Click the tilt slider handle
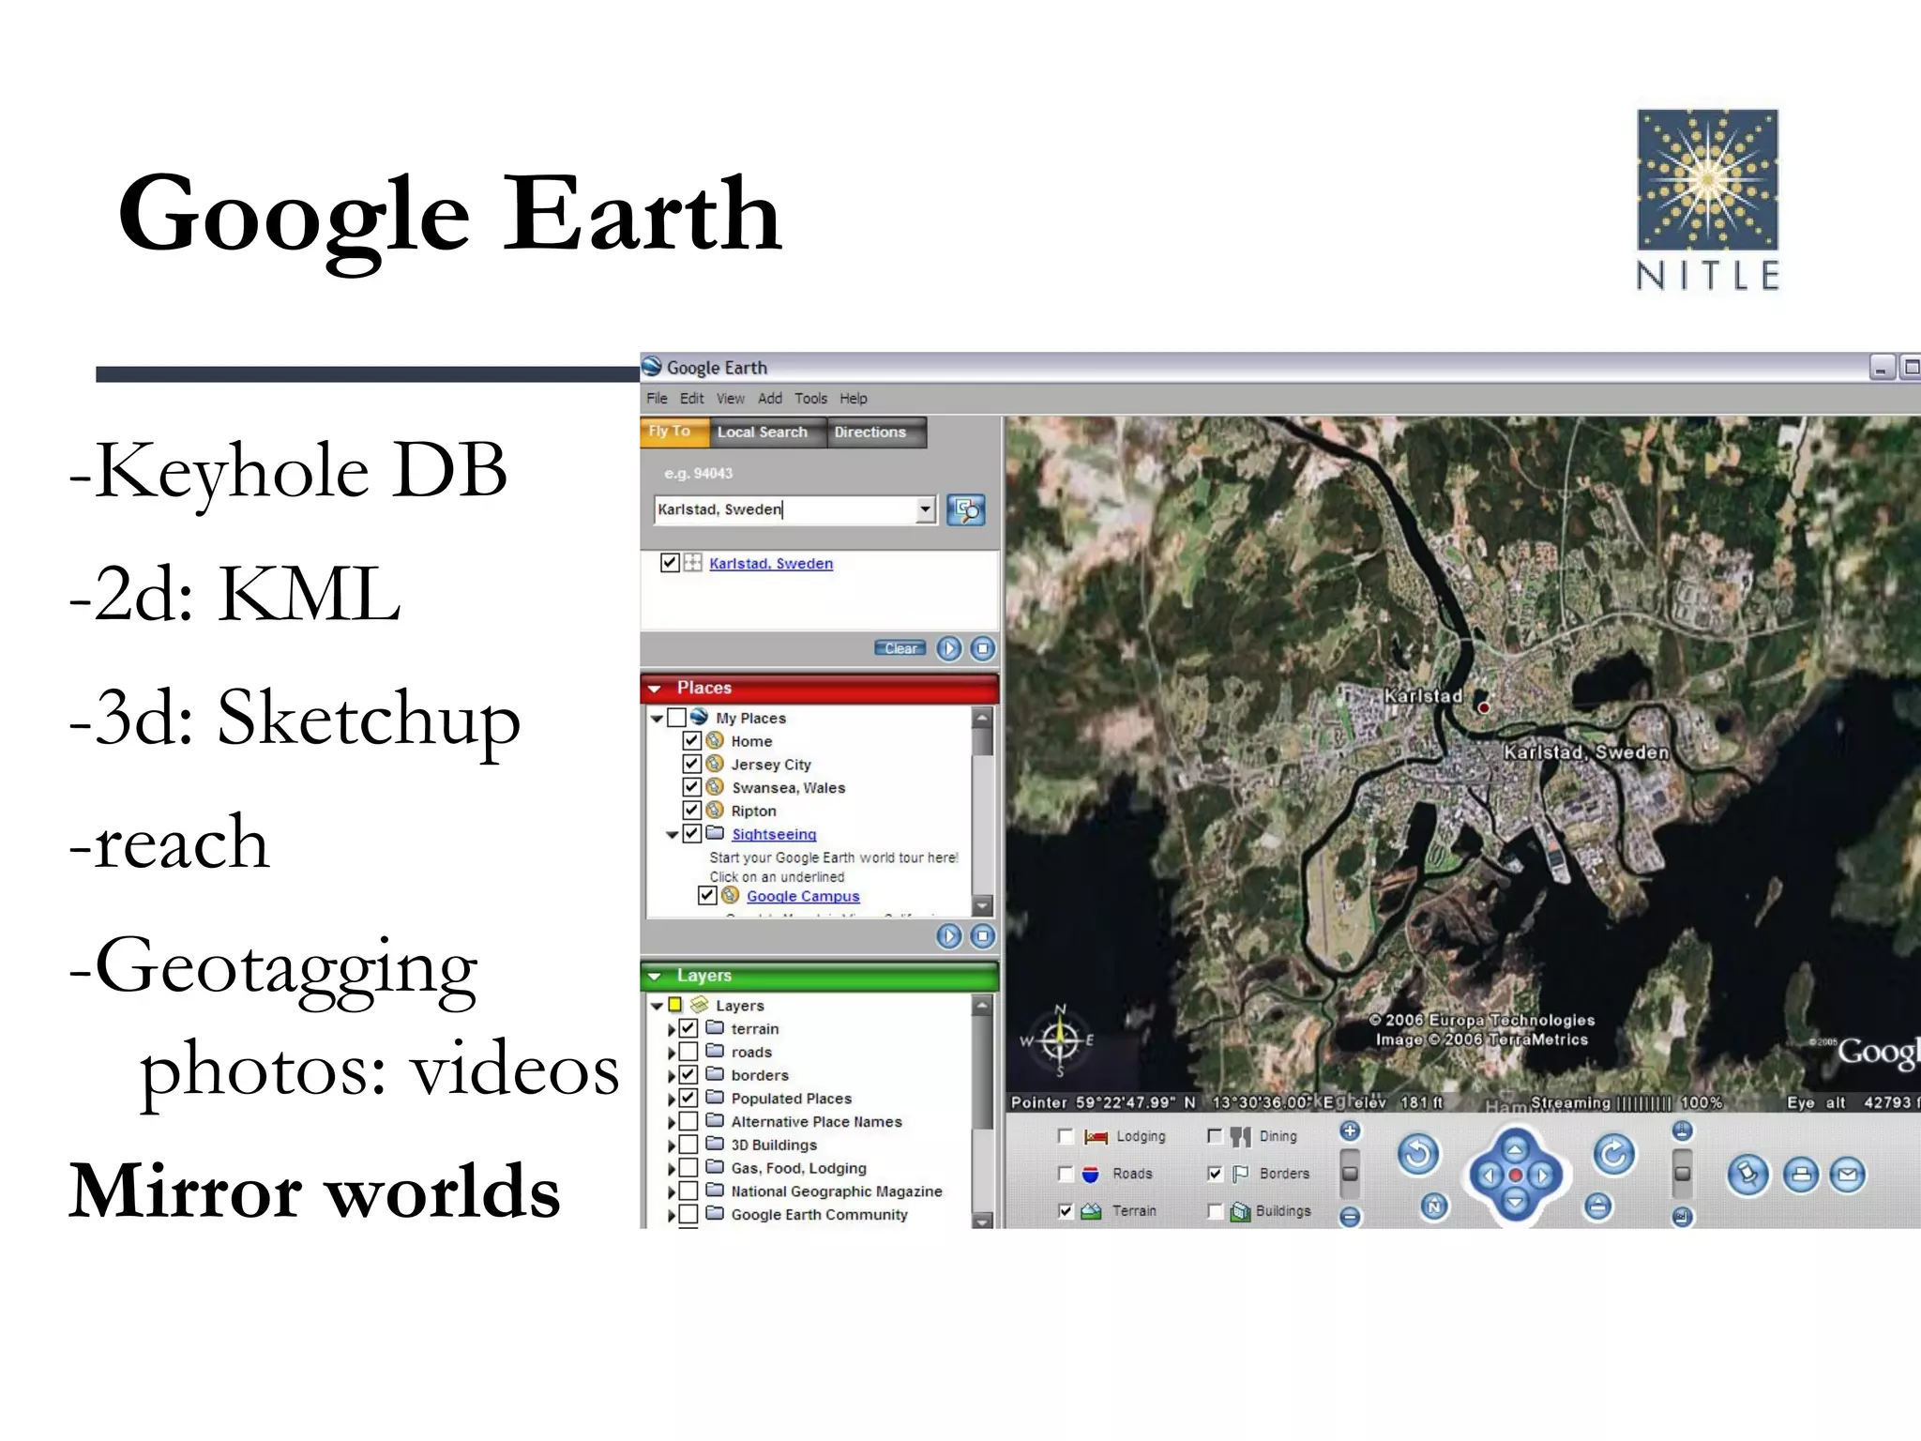Viewport: 1921px width, 1441px height. [x=1683, y=1174]
